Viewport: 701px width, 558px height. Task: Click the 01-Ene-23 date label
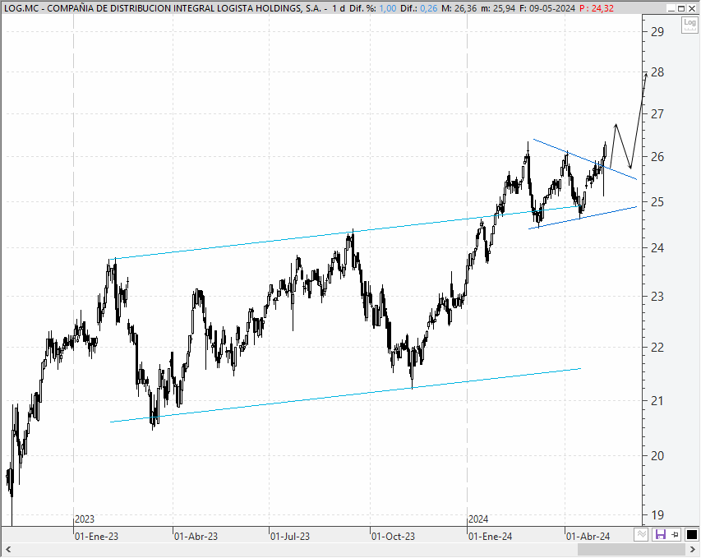pyautogui.click(x=97, y=536)
